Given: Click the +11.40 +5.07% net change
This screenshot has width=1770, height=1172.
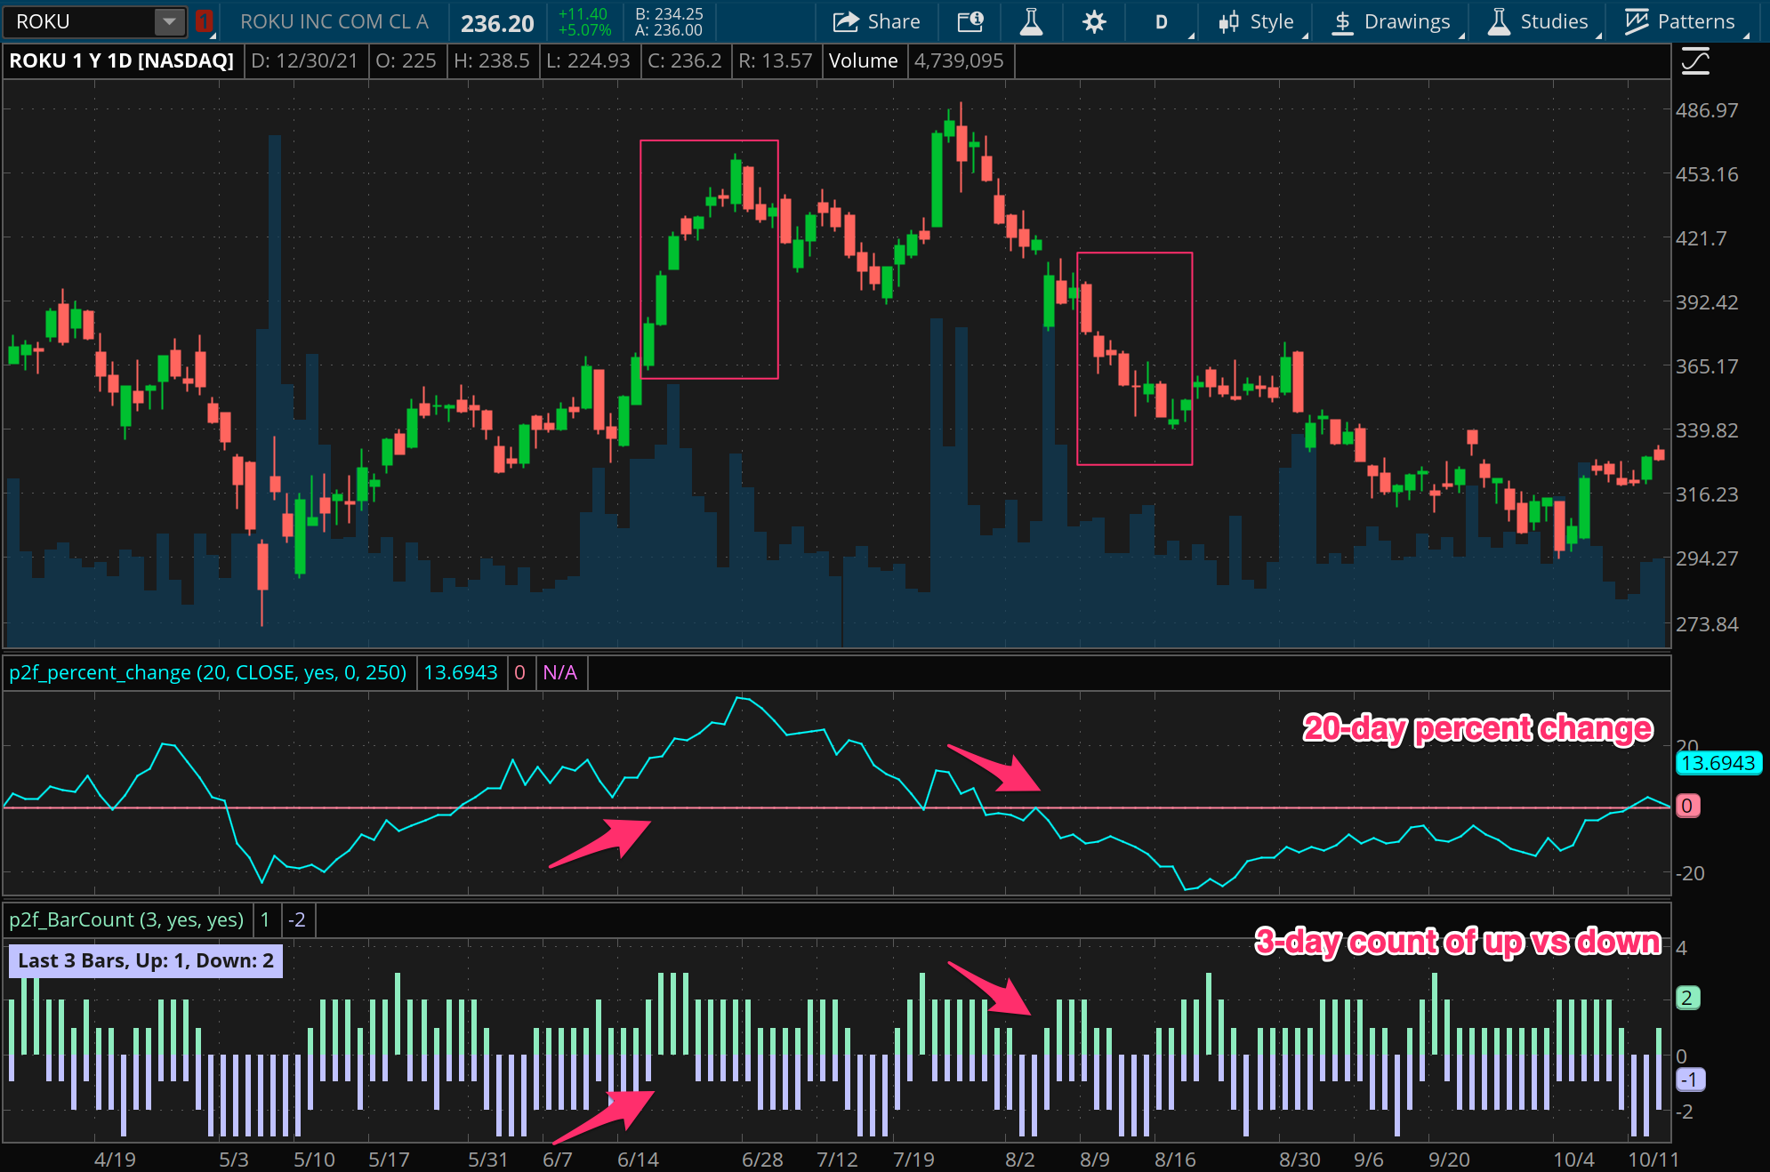Looking at the screenshot, I should click(x=584, y=22).
